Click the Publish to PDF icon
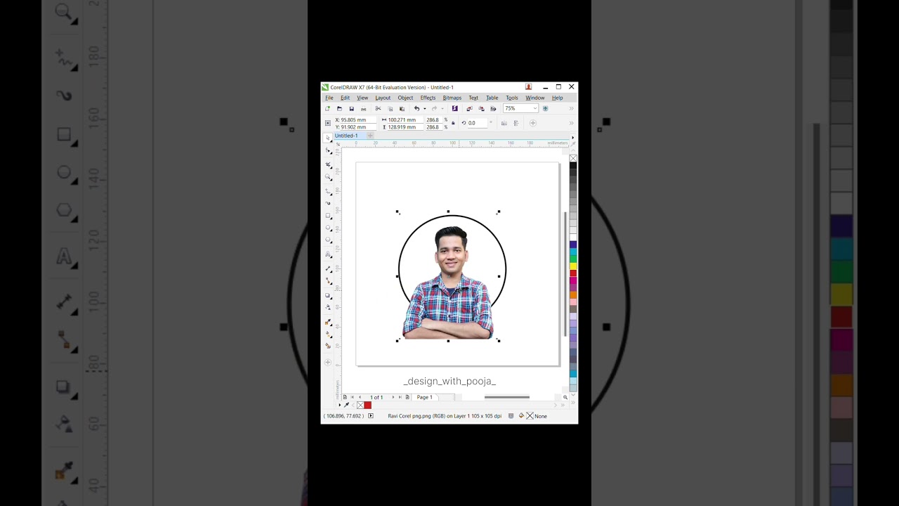This screenshot has height=506, width=899. click(x=493, y=109)
